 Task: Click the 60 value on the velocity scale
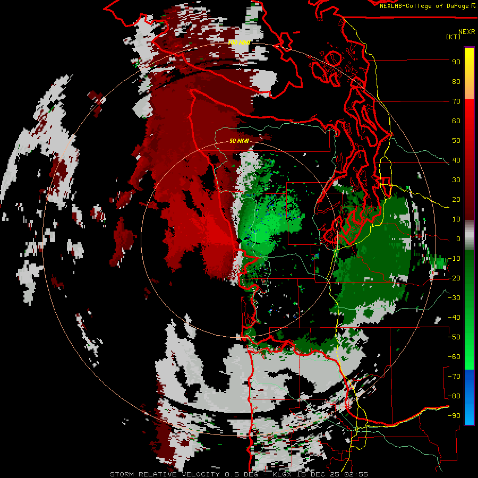(x=456, y=121)
